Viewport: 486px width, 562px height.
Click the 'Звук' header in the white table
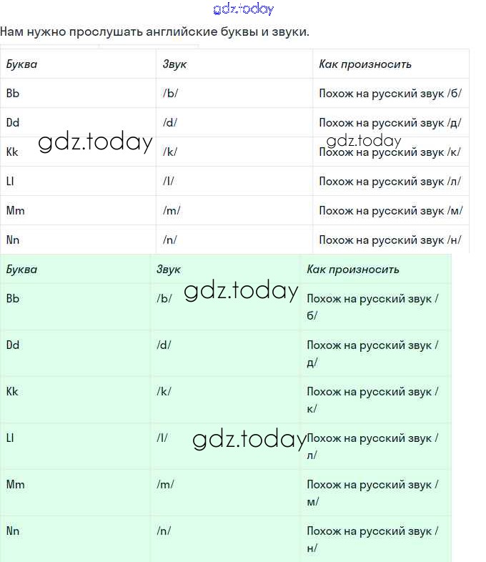pyautogui.click(x=174, y=64)
